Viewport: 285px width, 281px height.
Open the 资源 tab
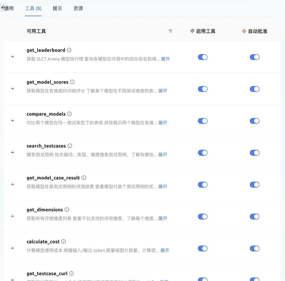pyautogui.click(x=78, y=8)
